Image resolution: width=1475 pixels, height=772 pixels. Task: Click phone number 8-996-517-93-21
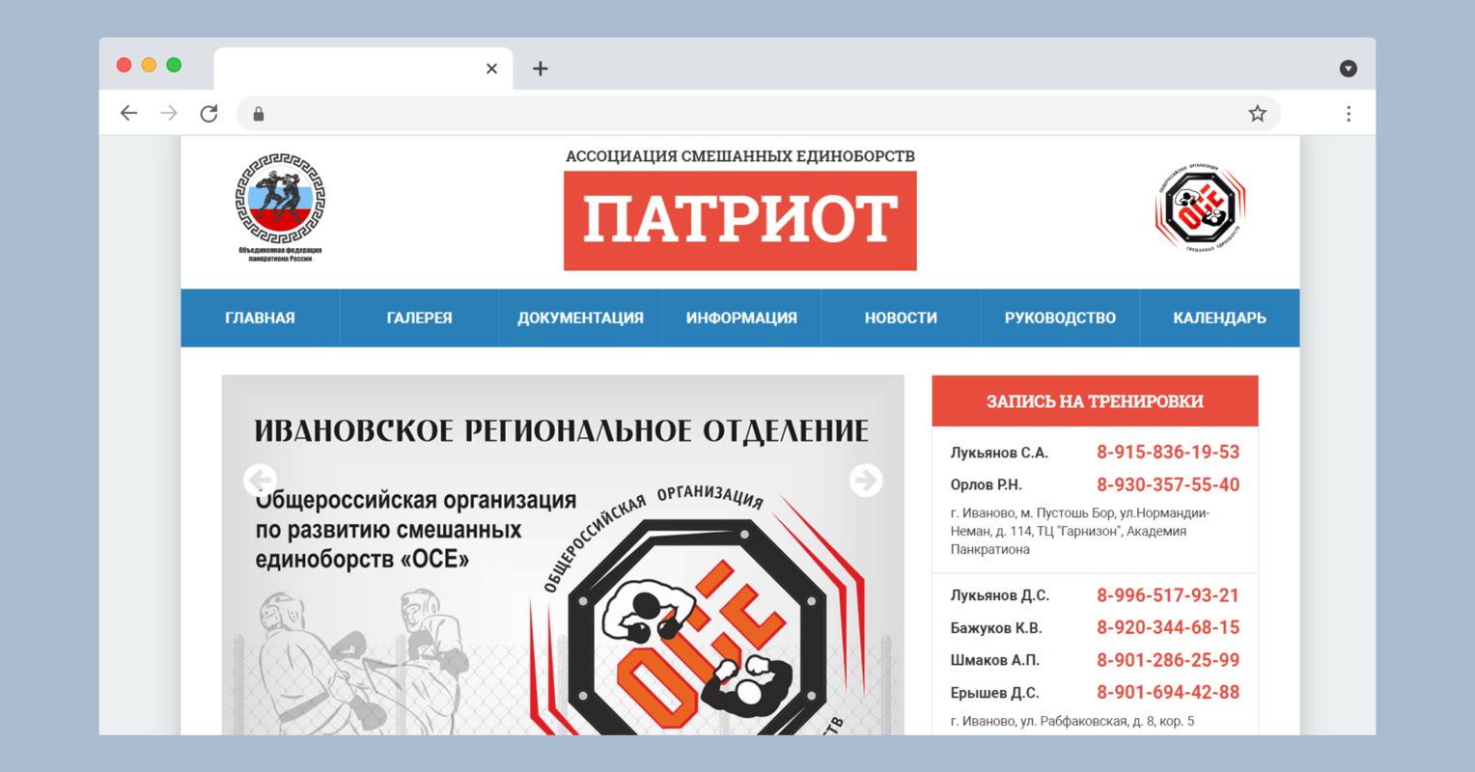coord(1168,595)
